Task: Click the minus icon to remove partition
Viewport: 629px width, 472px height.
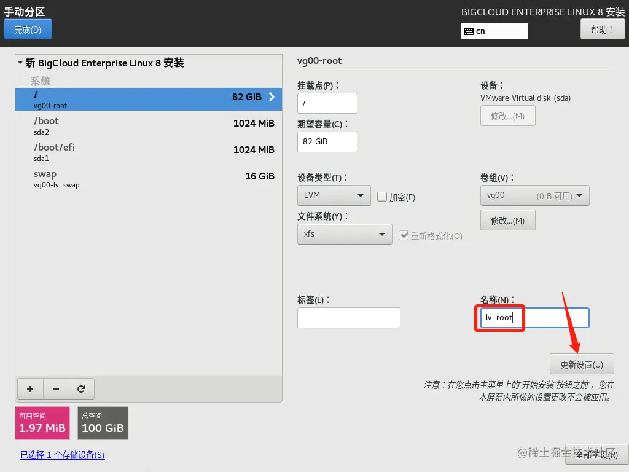Action: (56, 389)
